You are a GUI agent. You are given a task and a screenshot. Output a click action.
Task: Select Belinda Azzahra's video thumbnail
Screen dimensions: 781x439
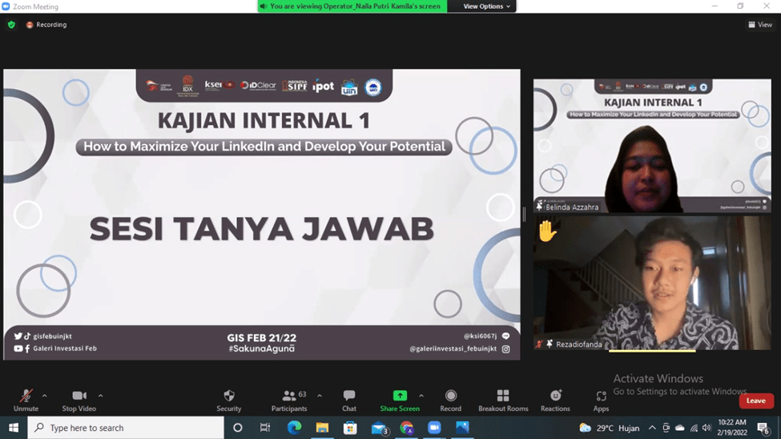pos(650,145)
